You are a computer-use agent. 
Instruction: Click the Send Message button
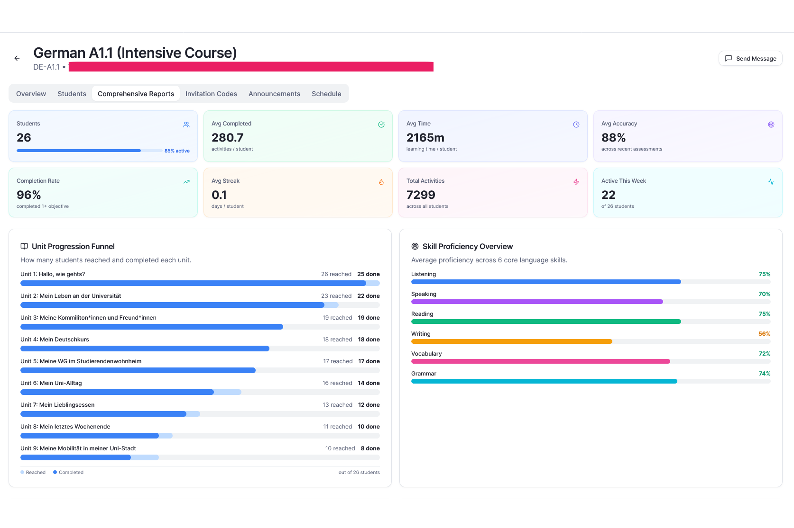[750, 58]
